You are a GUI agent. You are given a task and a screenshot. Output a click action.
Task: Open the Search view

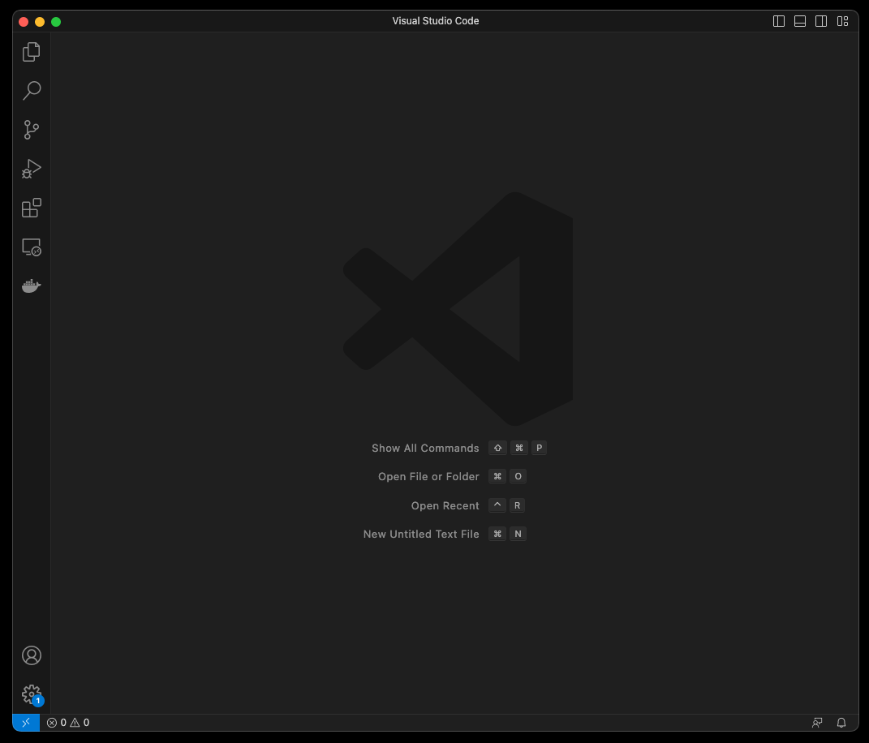point(32,91)
